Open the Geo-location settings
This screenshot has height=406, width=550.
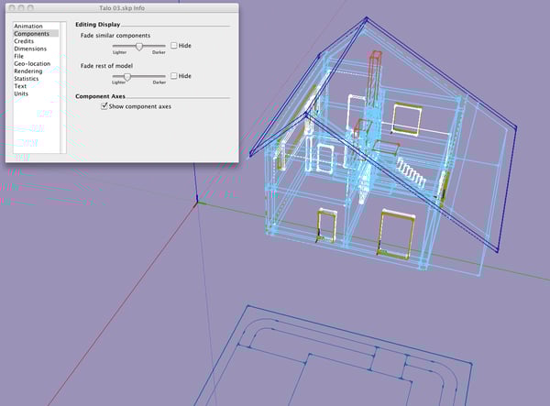32,63
